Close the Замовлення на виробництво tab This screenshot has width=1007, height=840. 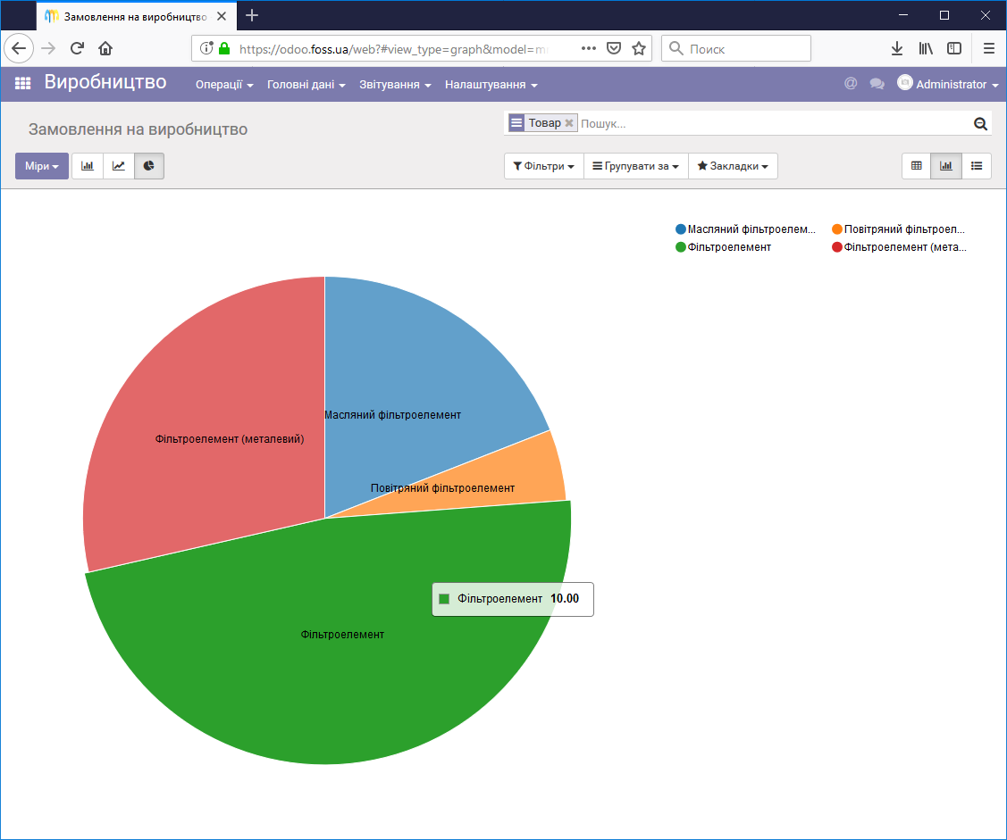pos(222,16)
